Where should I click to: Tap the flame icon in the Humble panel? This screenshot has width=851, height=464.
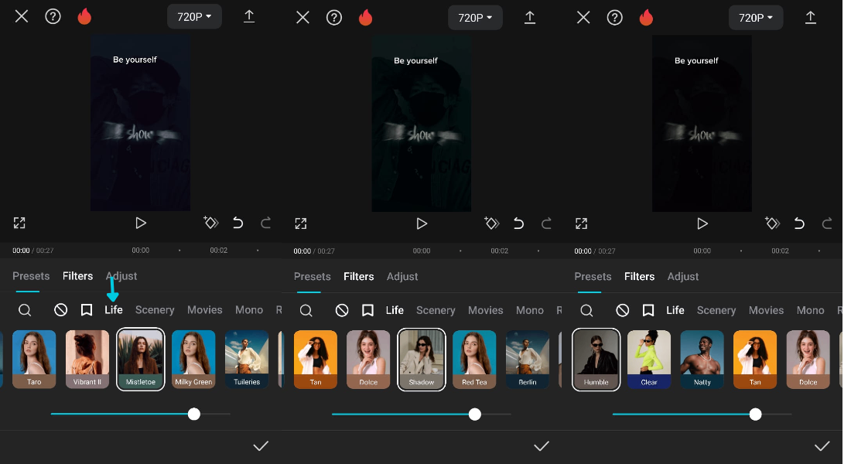(646, 17)
